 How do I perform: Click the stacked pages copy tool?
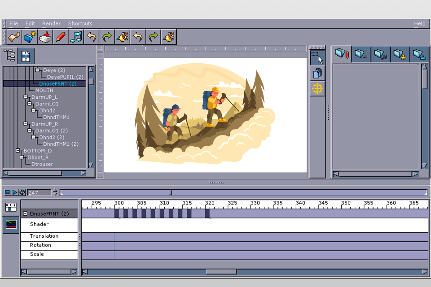[317, 74]
